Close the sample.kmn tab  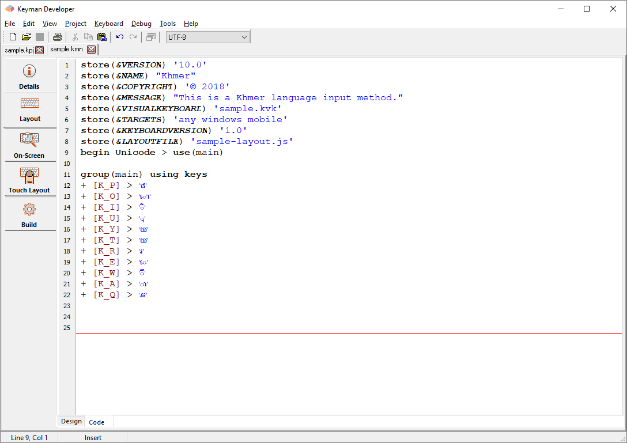[x=92, y=50]
